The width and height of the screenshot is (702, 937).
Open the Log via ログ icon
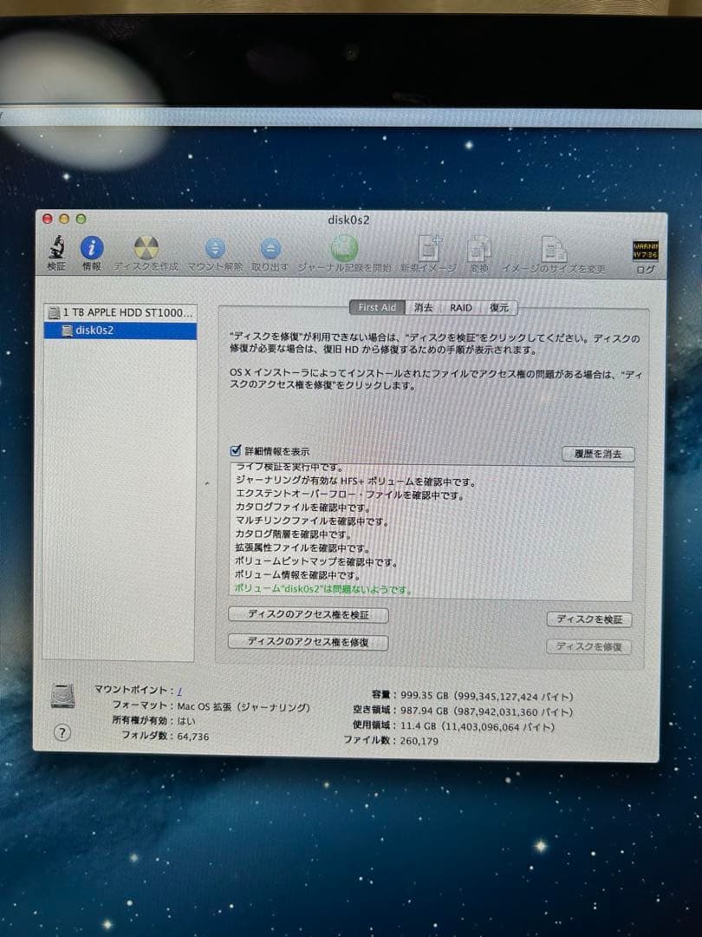click(x=646, y=252)
